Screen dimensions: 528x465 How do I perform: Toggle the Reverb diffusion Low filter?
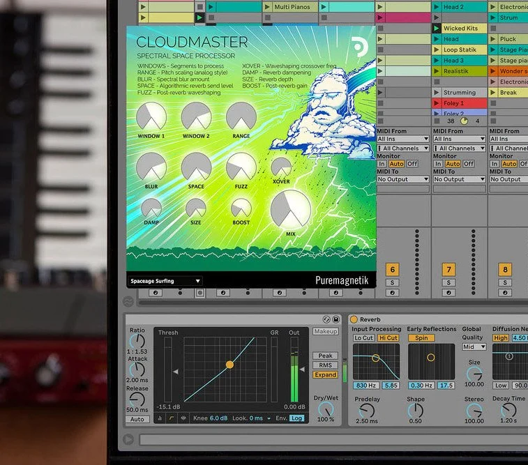pyautogui.click(x=501, y=386)
